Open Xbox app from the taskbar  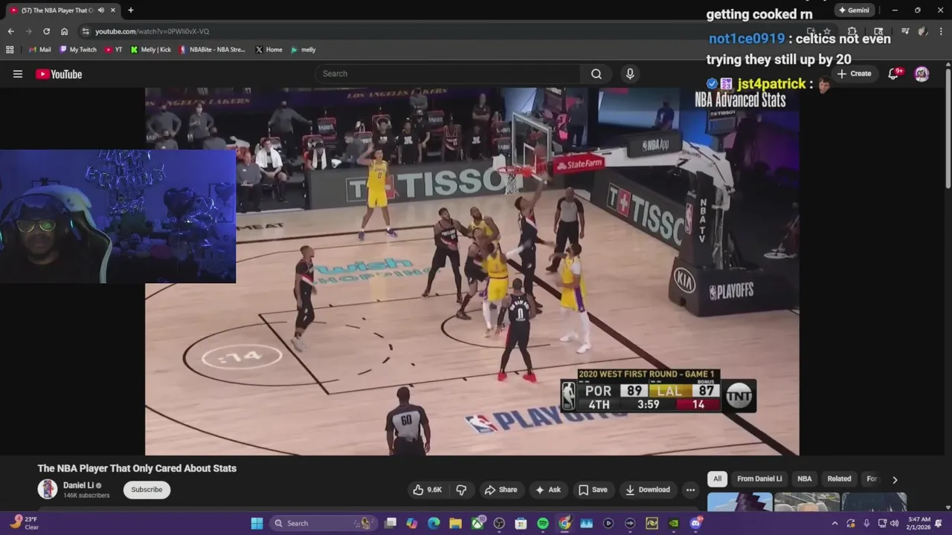(x=477, y=523)
